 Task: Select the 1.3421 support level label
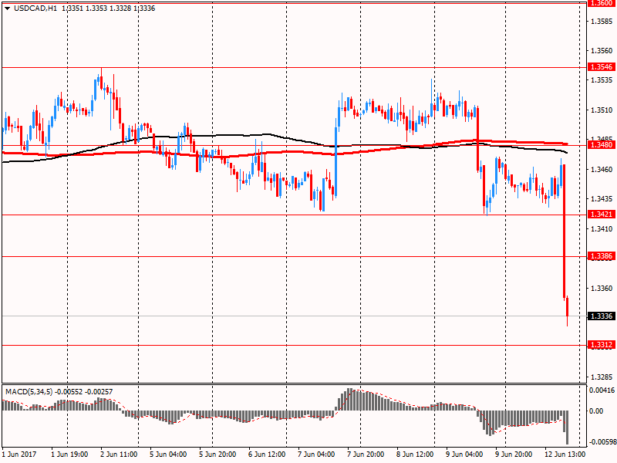pos(602,215)
